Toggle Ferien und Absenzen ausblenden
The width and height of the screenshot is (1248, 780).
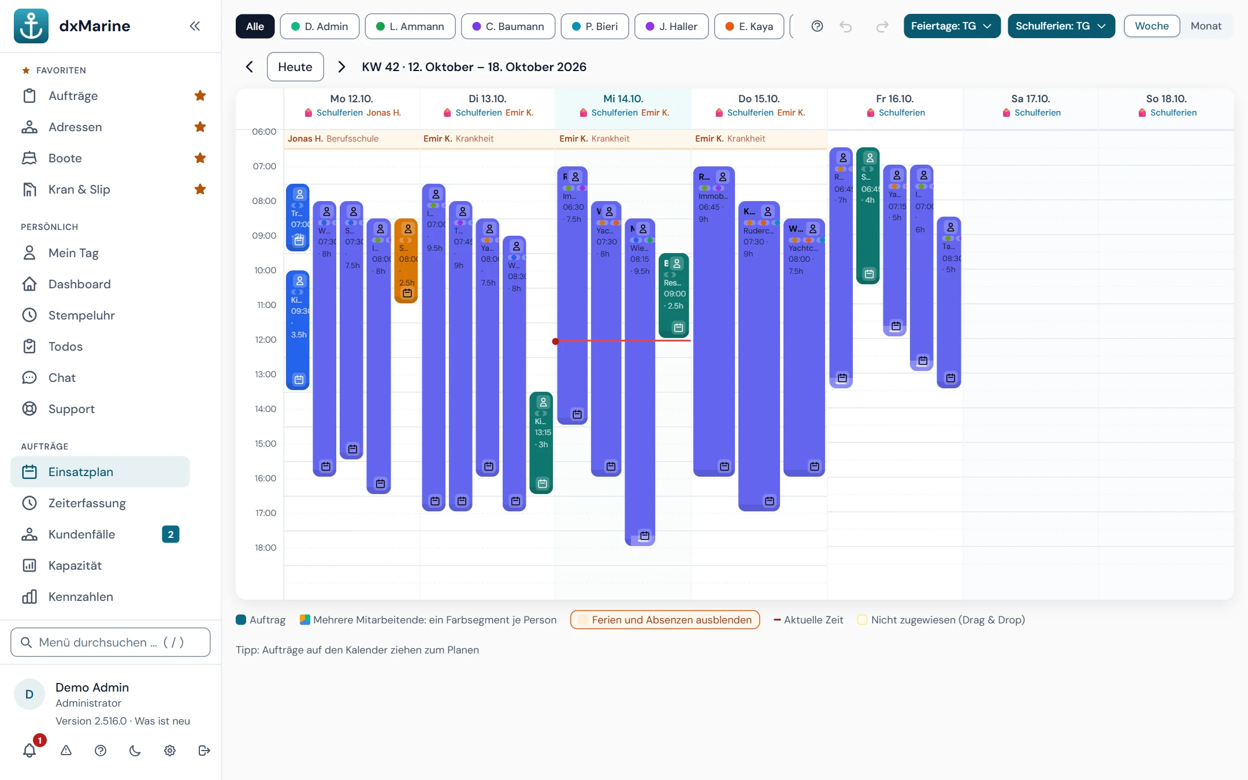[665, 619]
